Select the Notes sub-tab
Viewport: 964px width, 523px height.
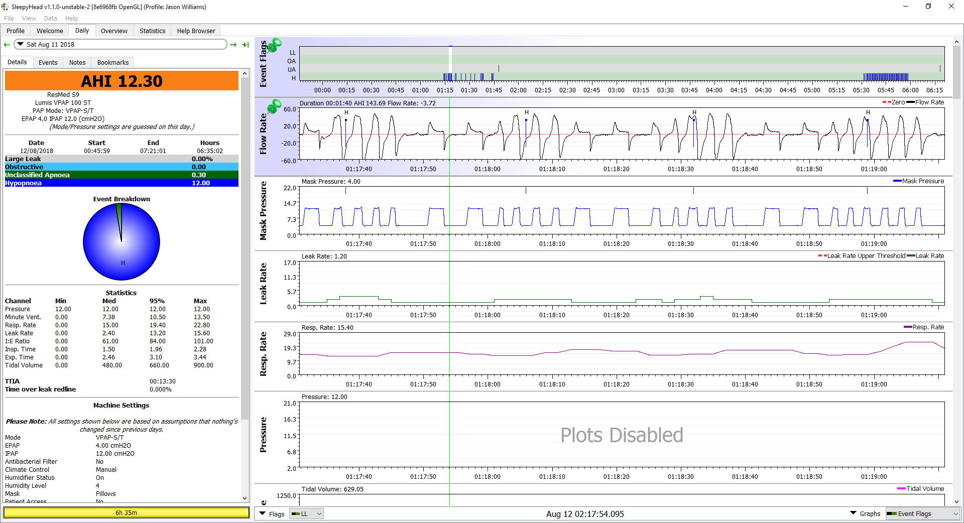tap(77, 62)
